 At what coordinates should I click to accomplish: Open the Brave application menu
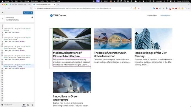click(7, 1)
